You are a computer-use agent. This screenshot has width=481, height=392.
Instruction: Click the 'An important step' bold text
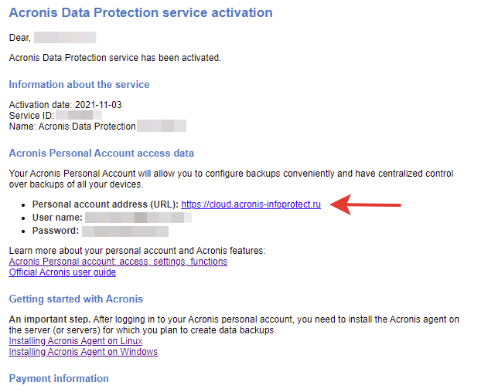[x=49, y=319]
